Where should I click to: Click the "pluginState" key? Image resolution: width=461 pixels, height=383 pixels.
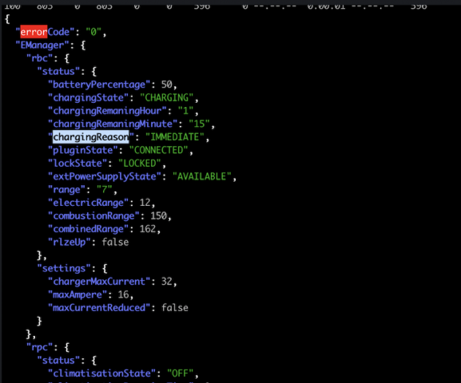tap(83, 150)
